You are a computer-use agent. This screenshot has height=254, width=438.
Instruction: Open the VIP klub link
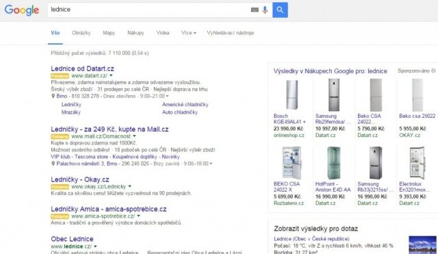60,157
